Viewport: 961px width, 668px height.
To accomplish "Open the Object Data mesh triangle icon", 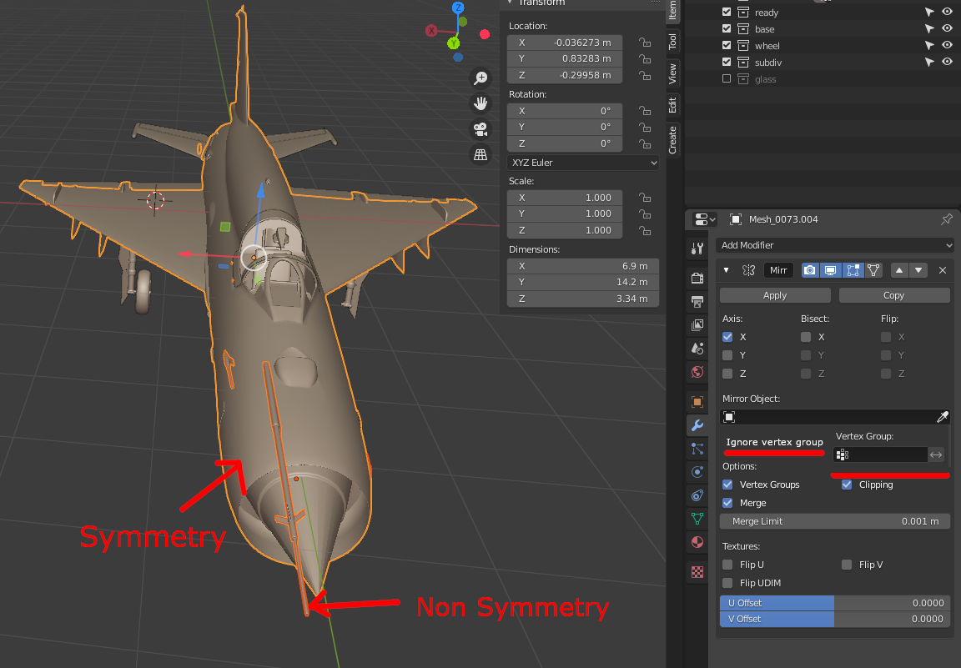I will 697,519.
